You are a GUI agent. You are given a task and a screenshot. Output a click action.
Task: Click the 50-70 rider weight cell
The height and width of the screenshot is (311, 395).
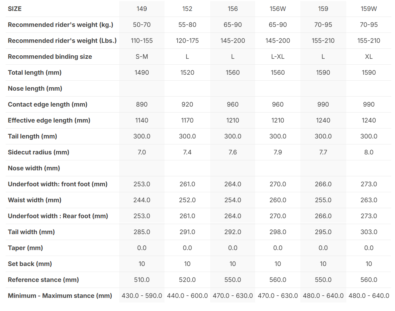[142, 25]
